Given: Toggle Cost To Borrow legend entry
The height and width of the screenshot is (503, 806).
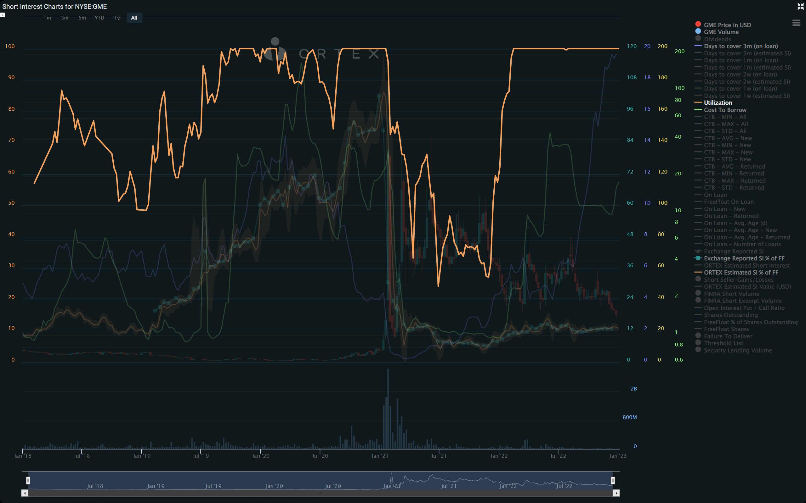Looking at the screenshot, I should coord(725,110).
